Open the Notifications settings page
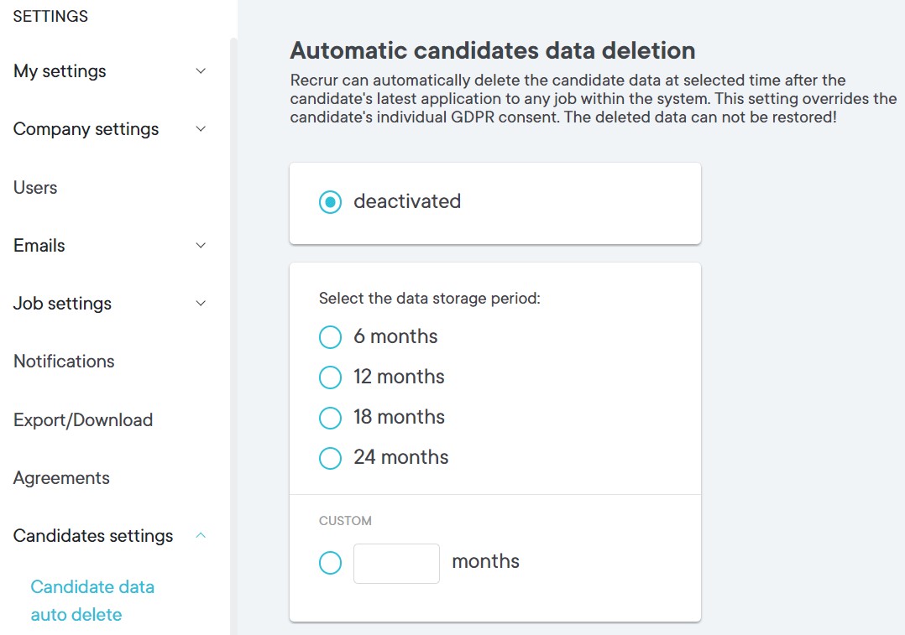 click(64, 362)
